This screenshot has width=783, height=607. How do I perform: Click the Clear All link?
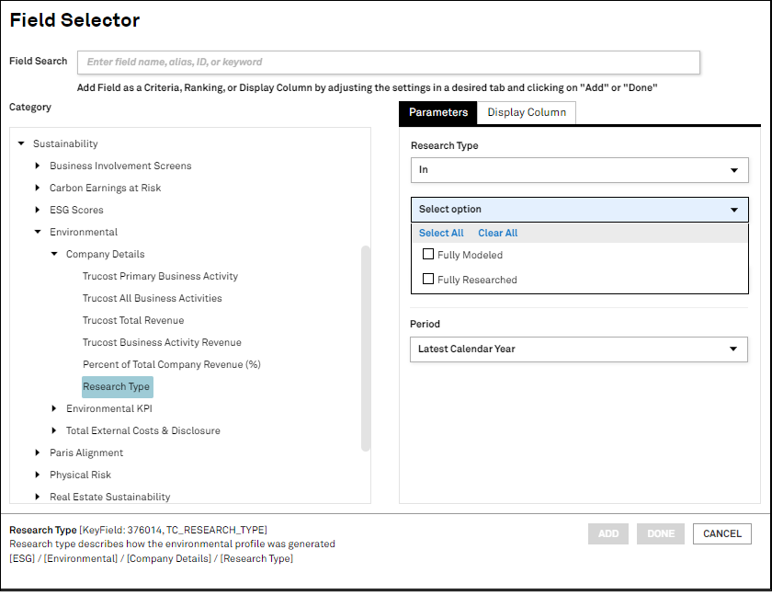[x=497, y=233]
